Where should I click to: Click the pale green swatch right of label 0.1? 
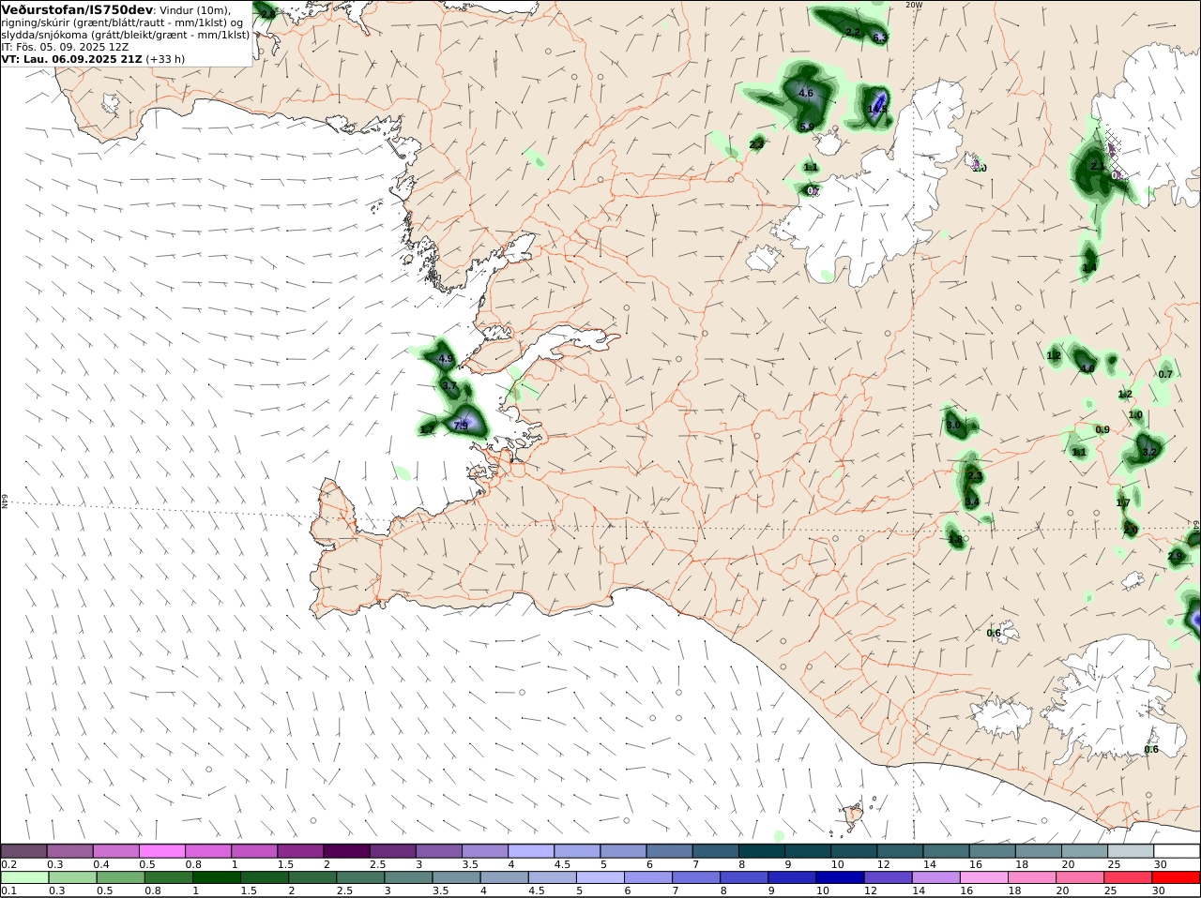(x=26, y=878)
